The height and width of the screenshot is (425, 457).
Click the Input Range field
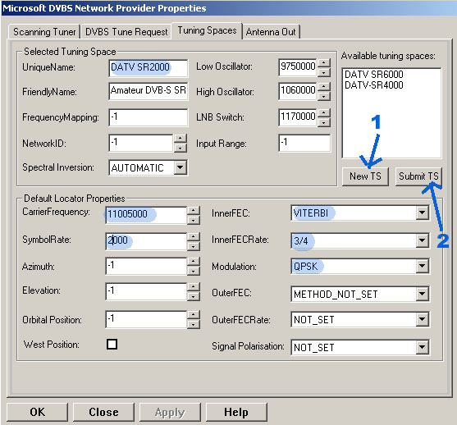(304, 143)
